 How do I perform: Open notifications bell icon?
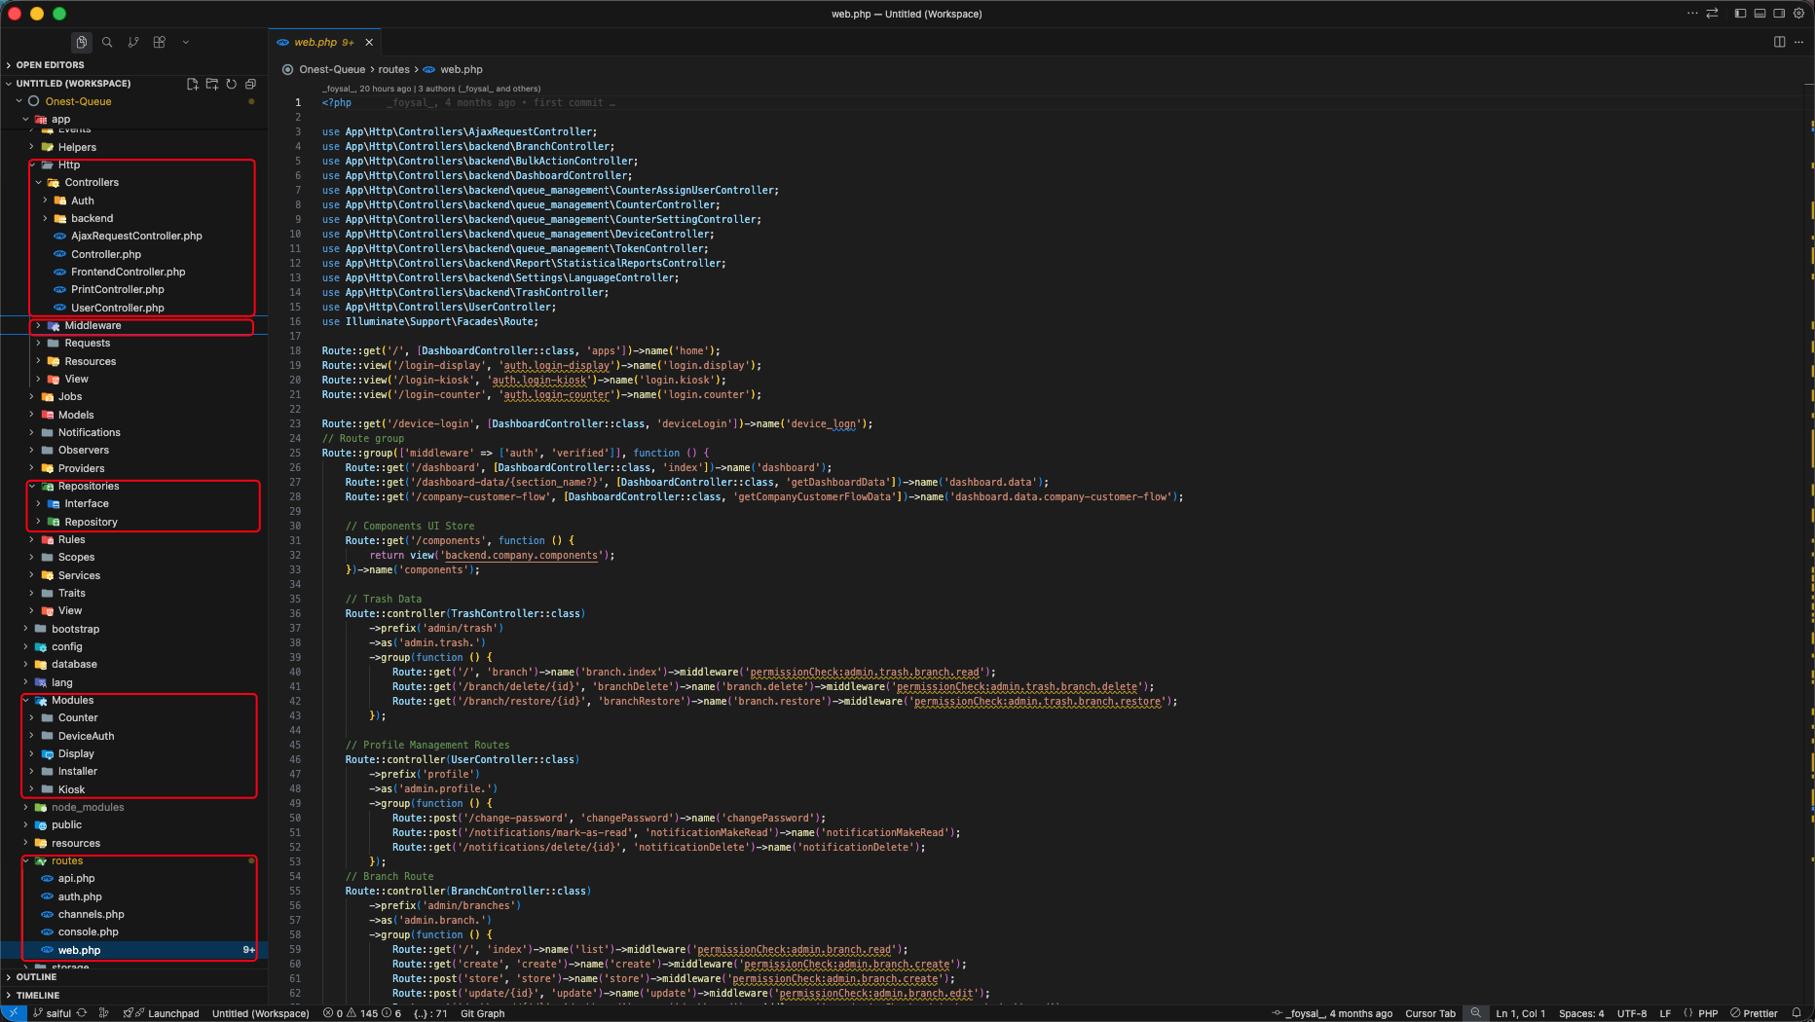point(1796,1013)
